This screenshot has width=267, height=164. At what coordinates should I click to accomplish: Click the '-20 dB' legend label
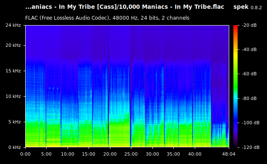[x=249, y=25]
